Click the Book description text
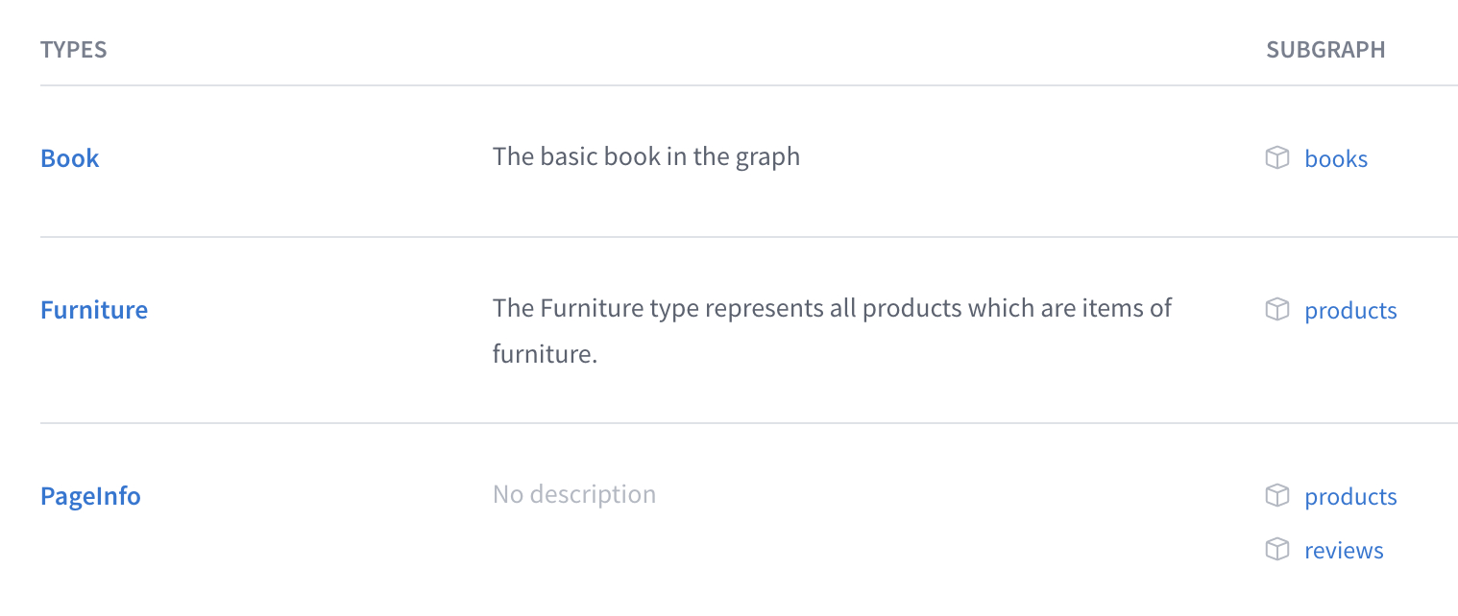 (x=645, y=156)
